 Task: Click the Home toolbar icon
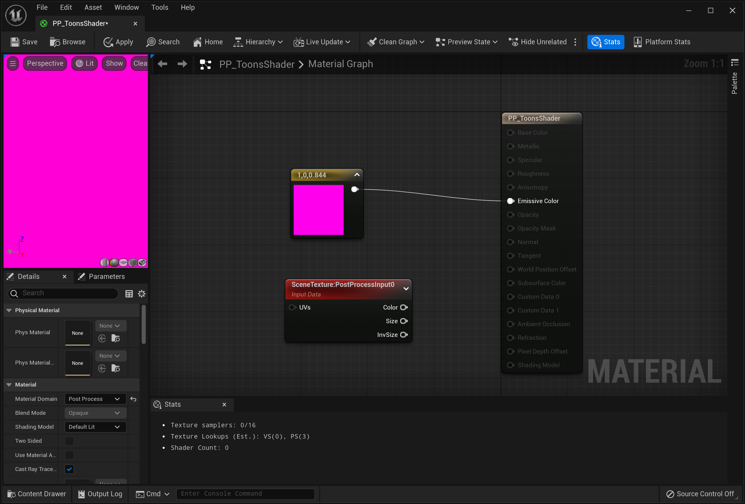(197, 42)
